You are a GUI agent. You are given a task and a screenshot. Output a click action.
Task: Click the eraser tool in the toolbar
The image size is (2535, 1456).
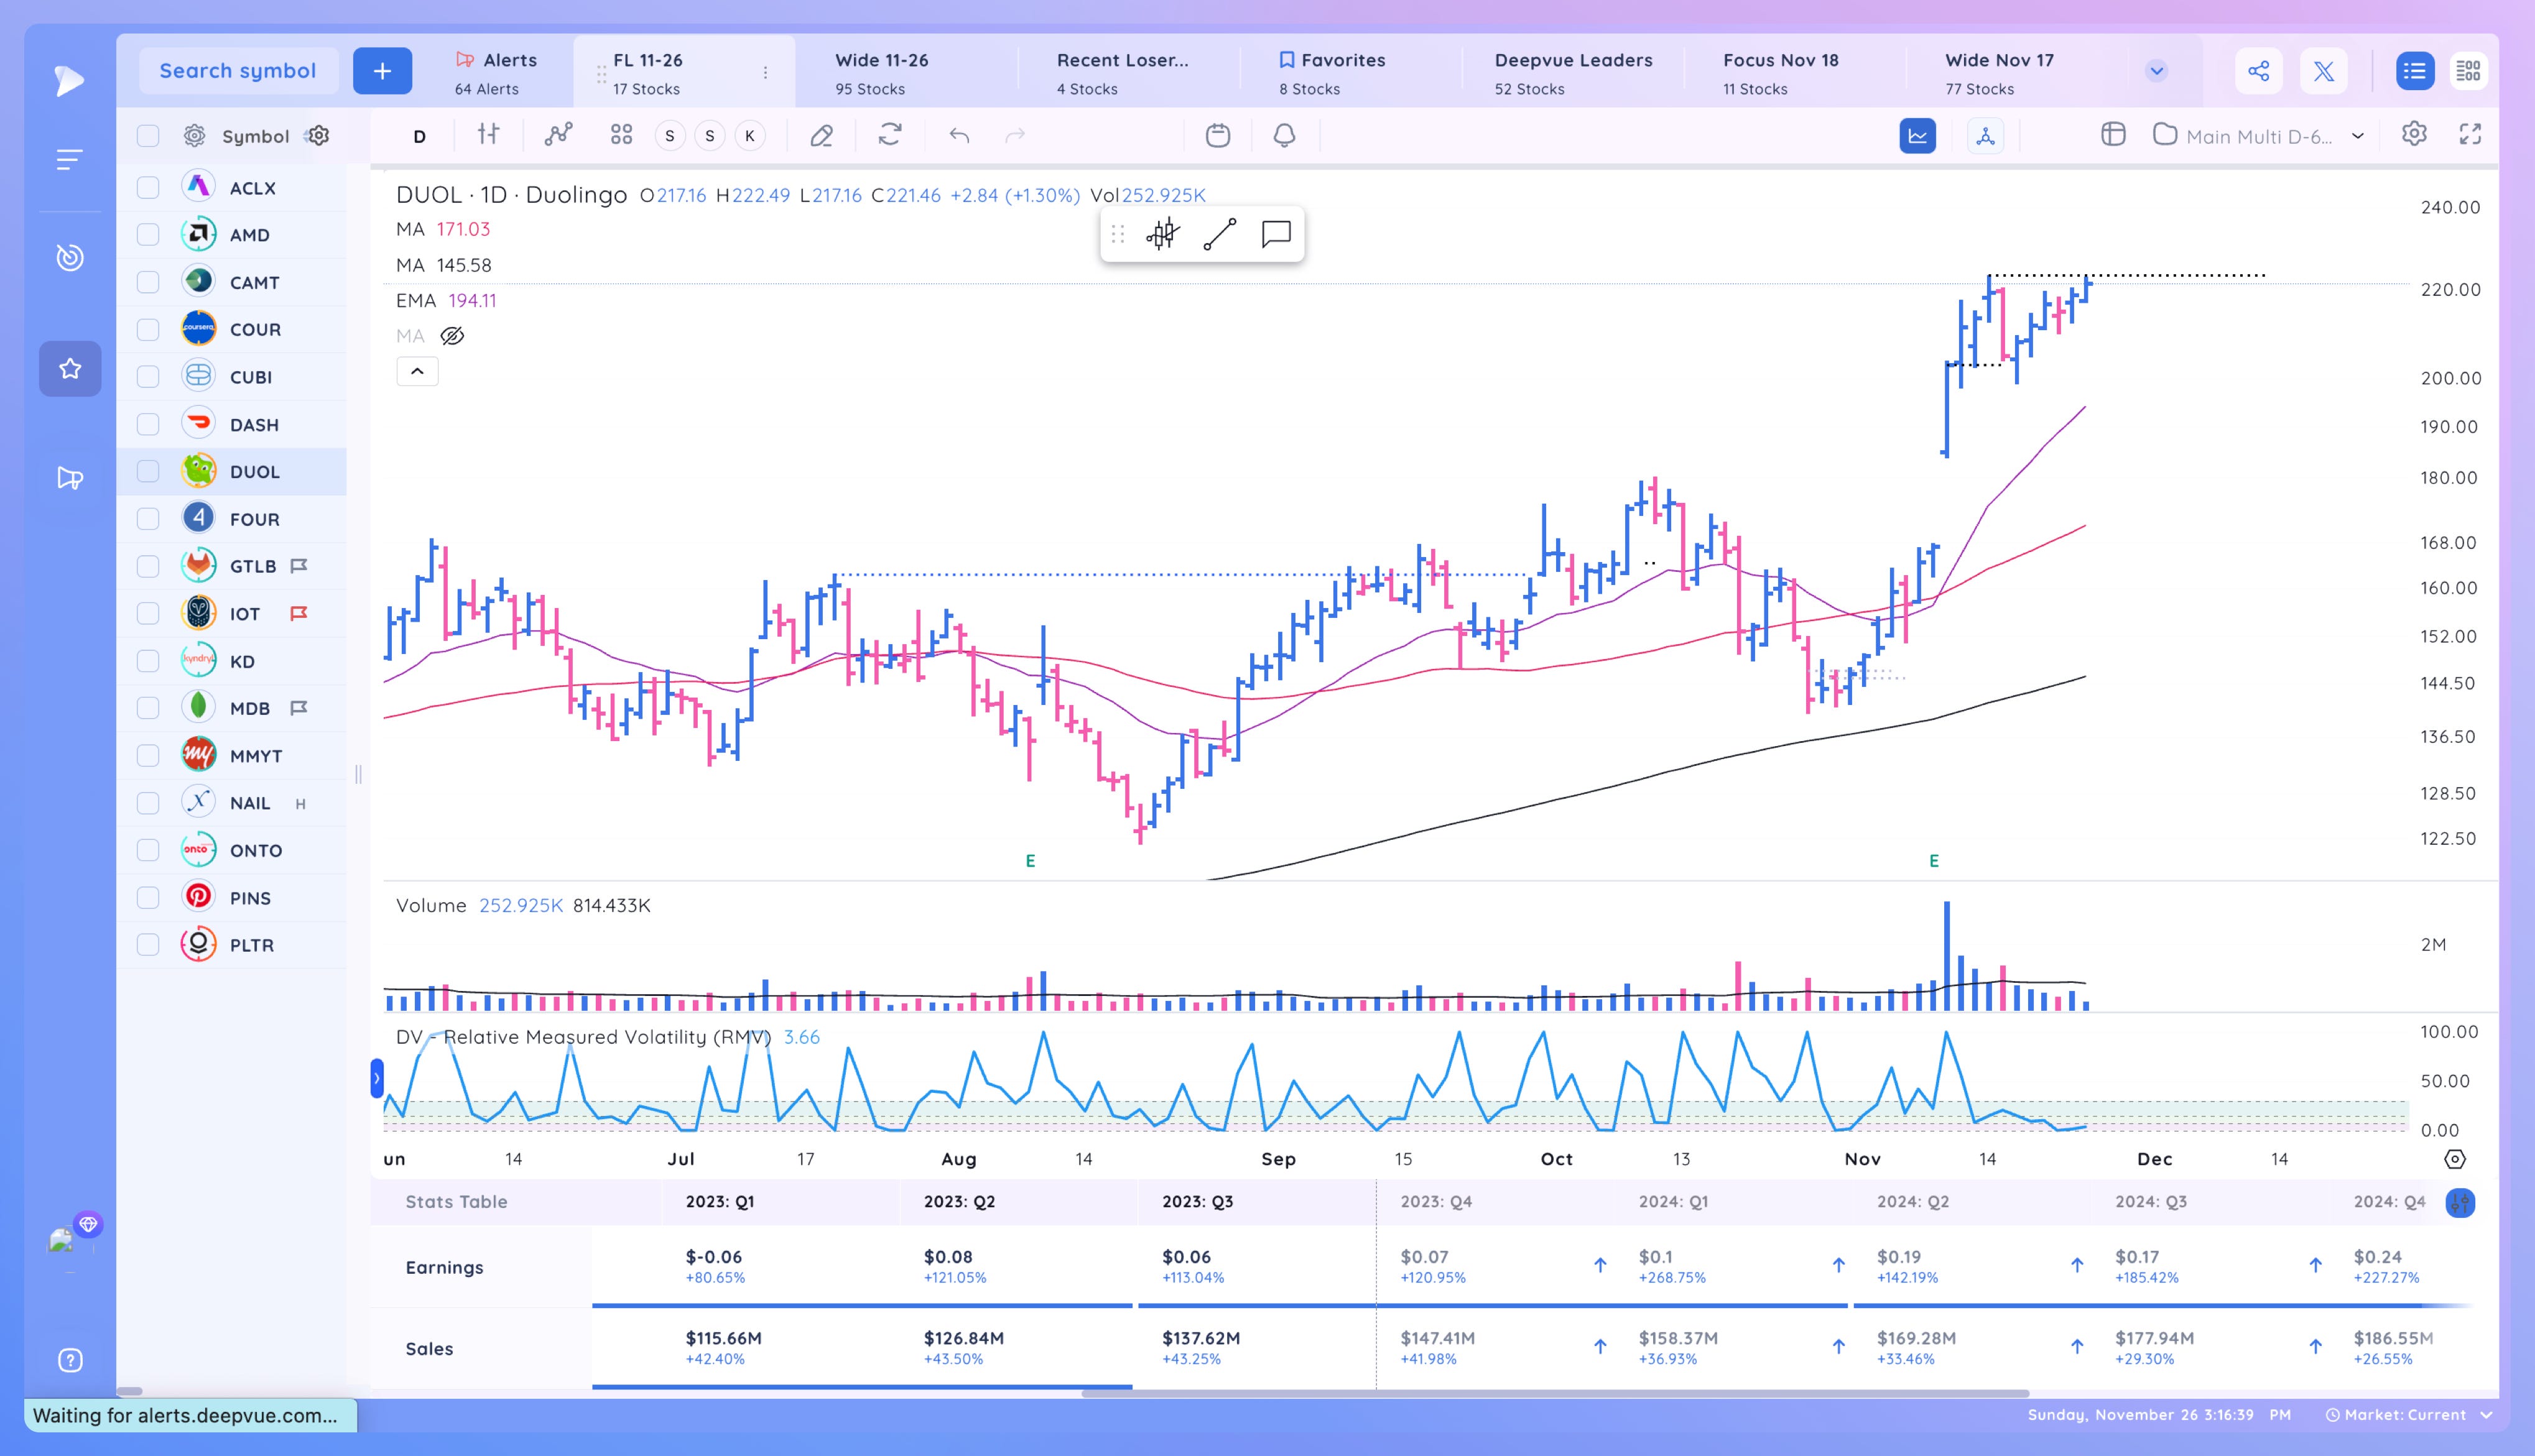822,135
